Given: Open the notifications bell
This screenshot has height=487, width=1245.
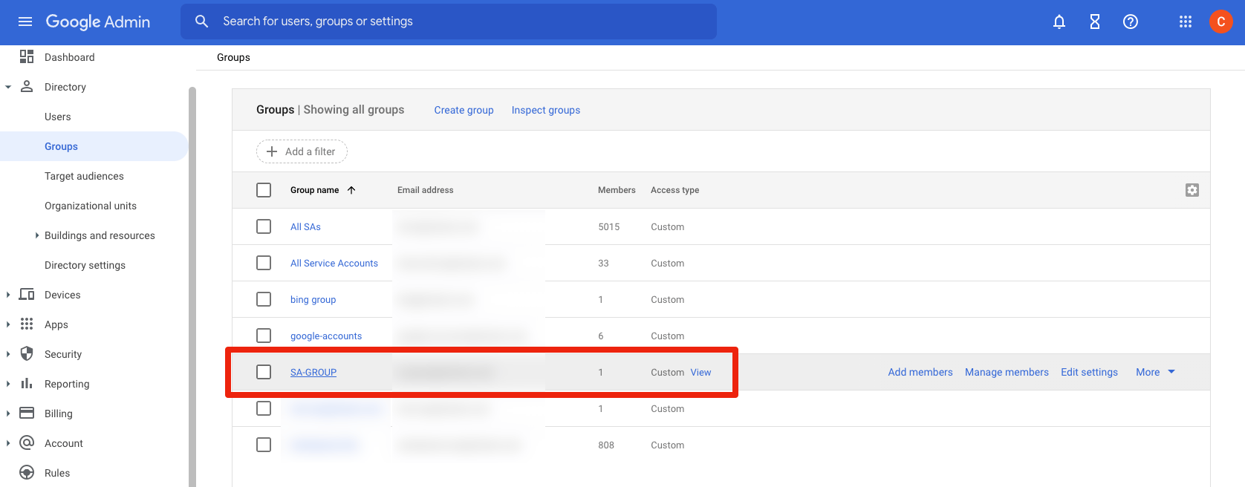Looking at the screenshot, I should click(1059, 22).
